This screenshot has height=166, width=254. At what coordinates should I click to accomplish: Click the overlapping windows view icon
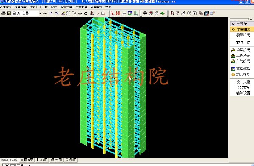(201, 13)
